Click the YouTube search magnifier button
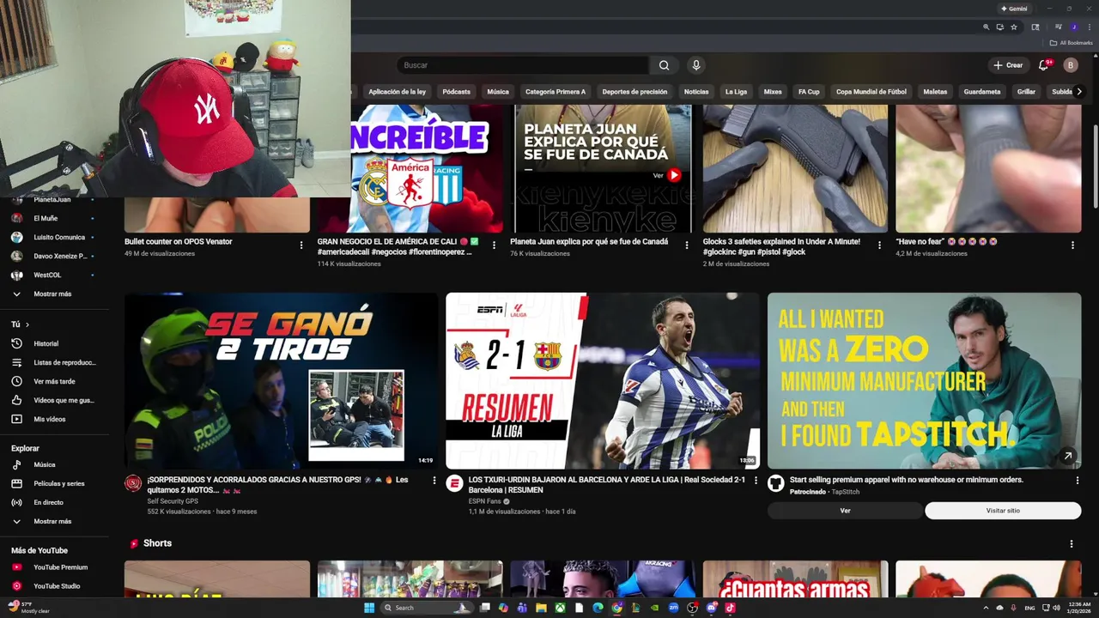Image resolution: width=1099 pixels, height=618 pixels. pos(664,65)
